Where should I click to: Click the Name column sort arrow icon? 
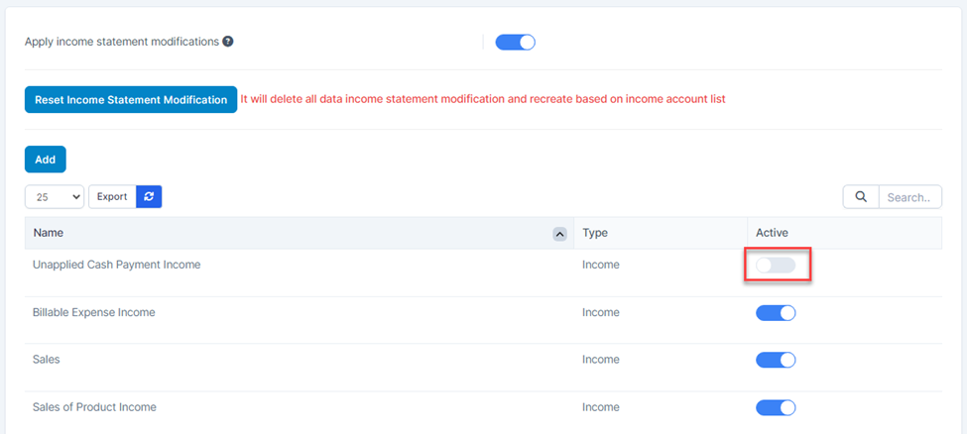[559, 234]
